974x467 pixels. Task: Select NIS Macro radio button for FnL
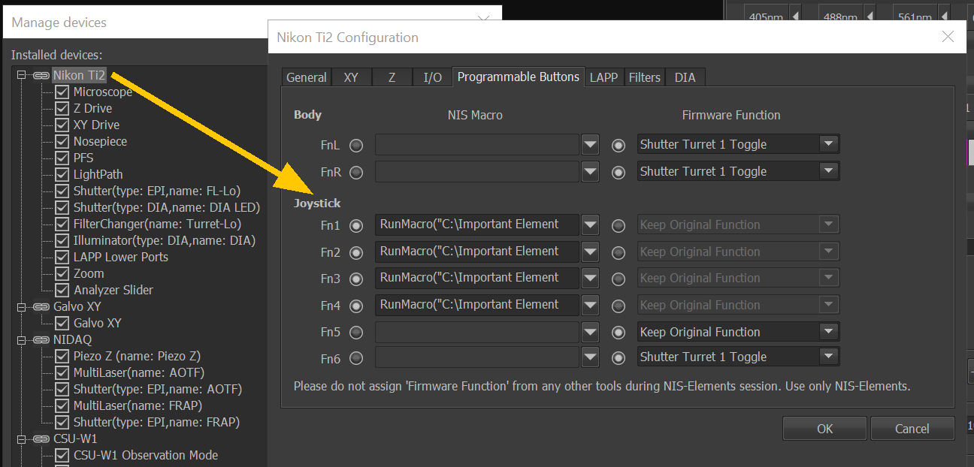356,145
